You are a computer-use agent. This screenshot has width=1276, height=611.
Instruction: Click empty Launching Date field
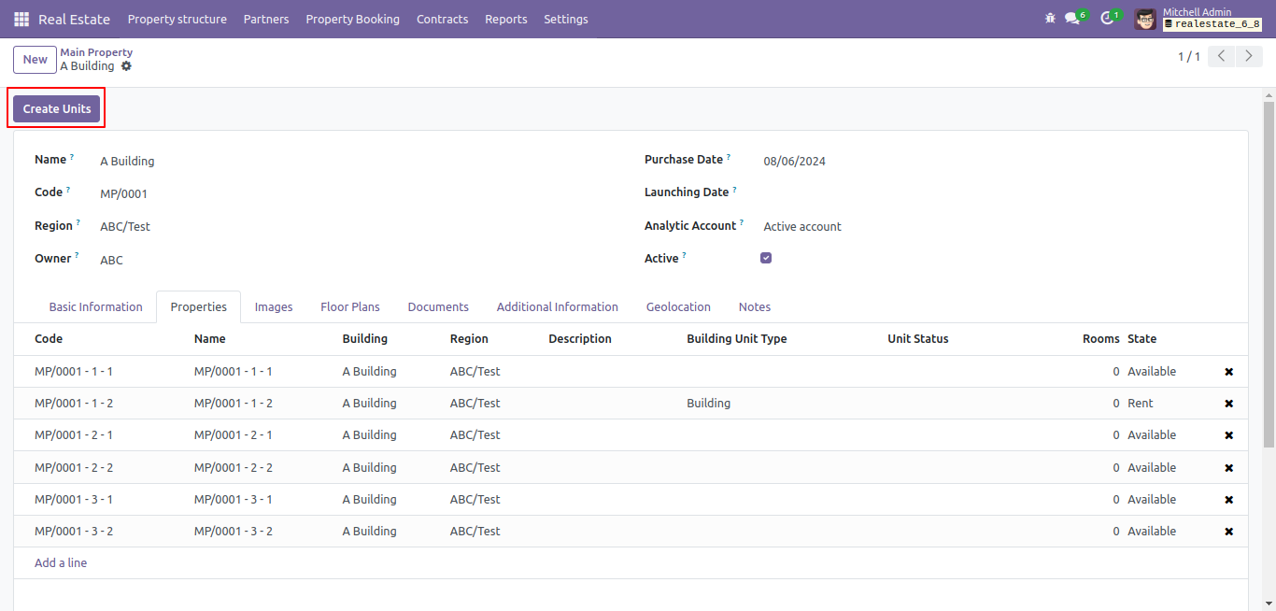click(997, 192)
